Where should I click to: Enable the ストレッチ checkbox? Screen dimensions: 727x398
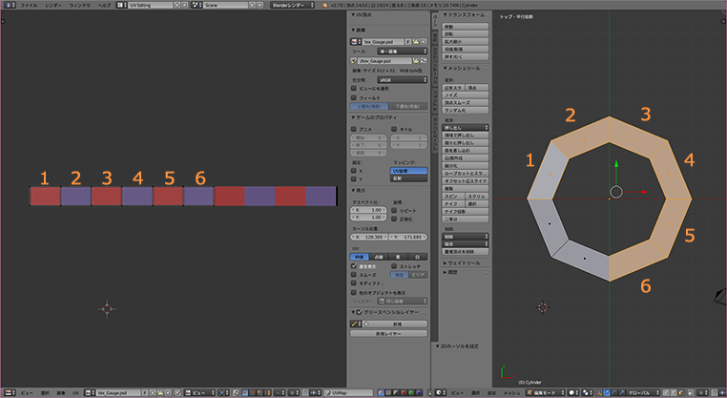pos(394,266)
